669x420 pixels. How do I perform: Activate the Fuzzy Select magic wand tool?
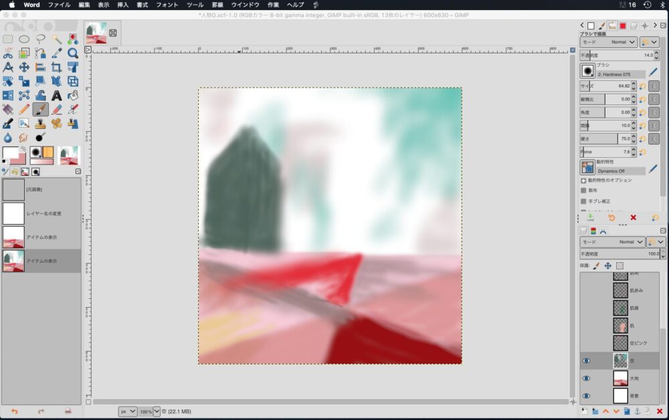pyautogui.click(x=57, y=39)
